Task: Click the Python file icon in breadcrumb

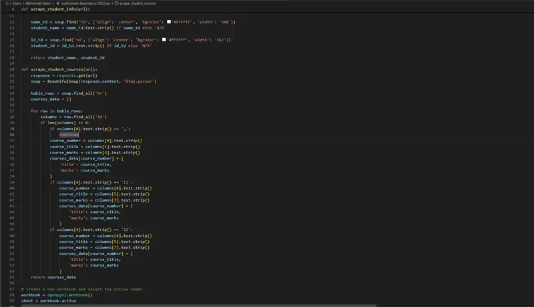Action: pyautogui.click(x=57, y=3)
